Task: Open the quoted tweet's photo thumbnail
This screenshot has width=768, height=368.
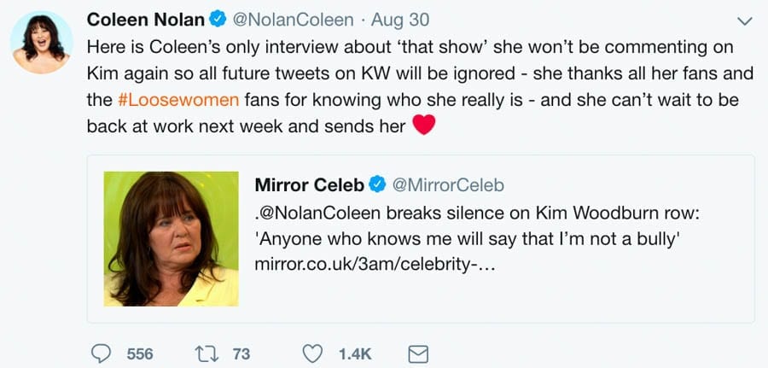Action: click(x=172, y=239)
